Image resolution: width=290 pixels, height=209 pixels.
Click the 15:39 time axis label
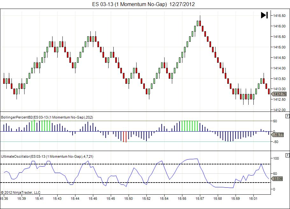22,198
